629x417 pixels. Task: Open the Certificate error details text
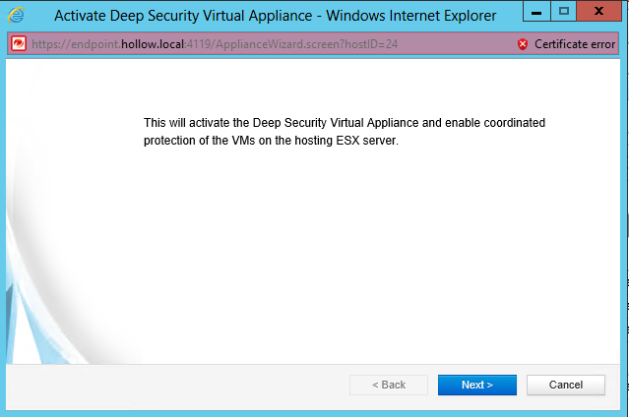click(x=575, y=44)
